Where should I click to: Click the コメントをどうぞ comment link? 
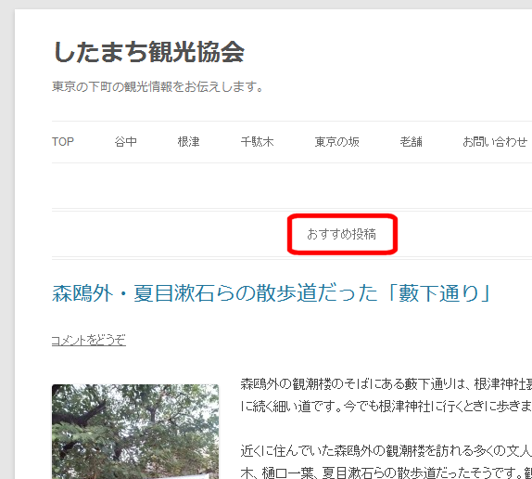89,340
